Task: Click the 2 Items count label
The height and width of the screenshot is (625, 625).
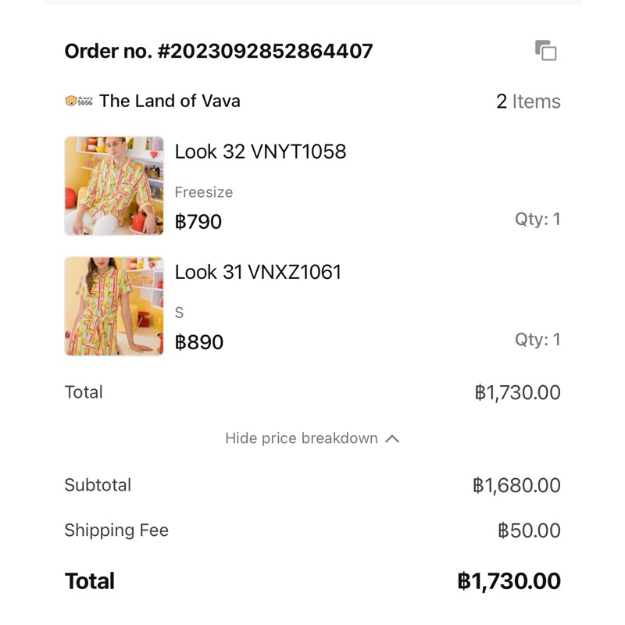Action: pyautogui.click(x=528, y=102)
